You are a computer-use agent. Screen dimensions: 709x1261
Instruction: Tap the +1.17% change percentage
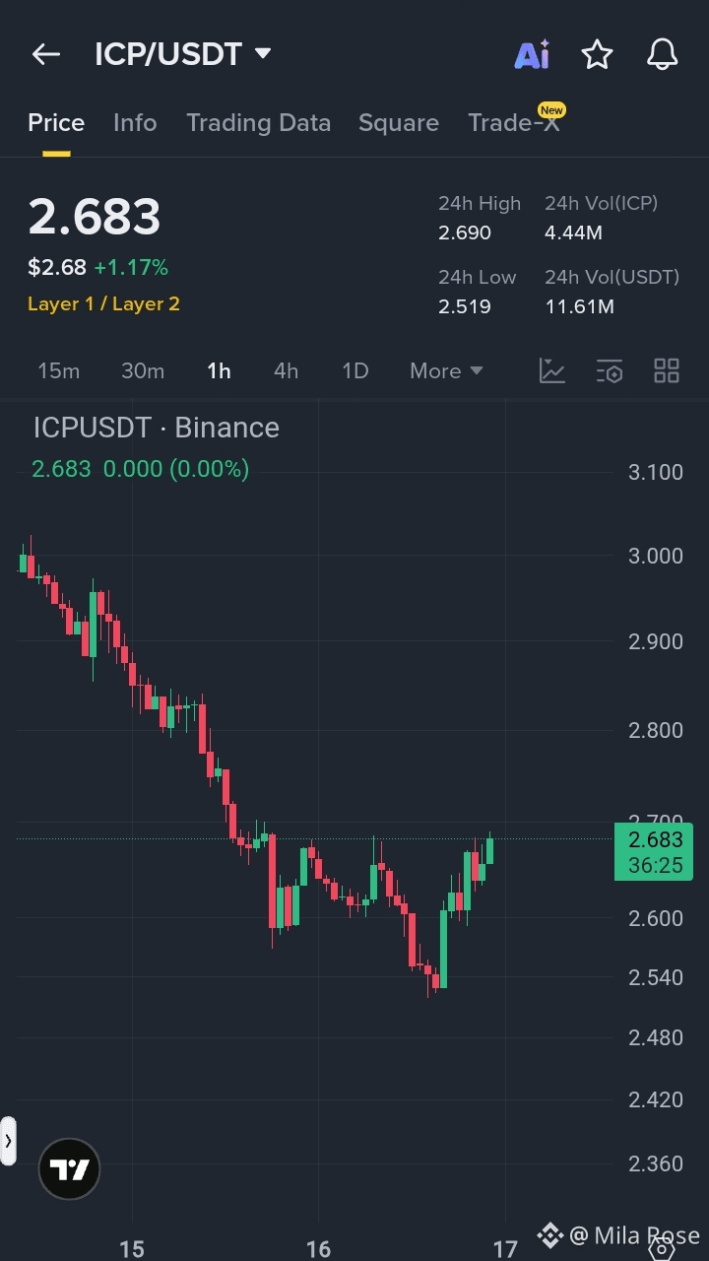click(x=131, y=267)
